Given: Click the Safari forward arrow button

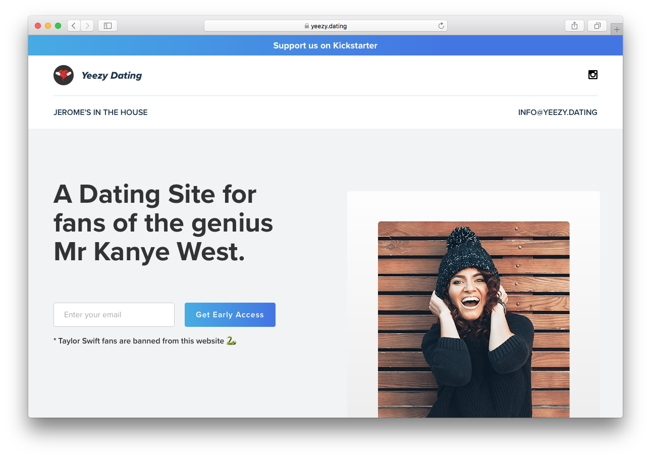Looking at the screenshot, I should [87, 26].
